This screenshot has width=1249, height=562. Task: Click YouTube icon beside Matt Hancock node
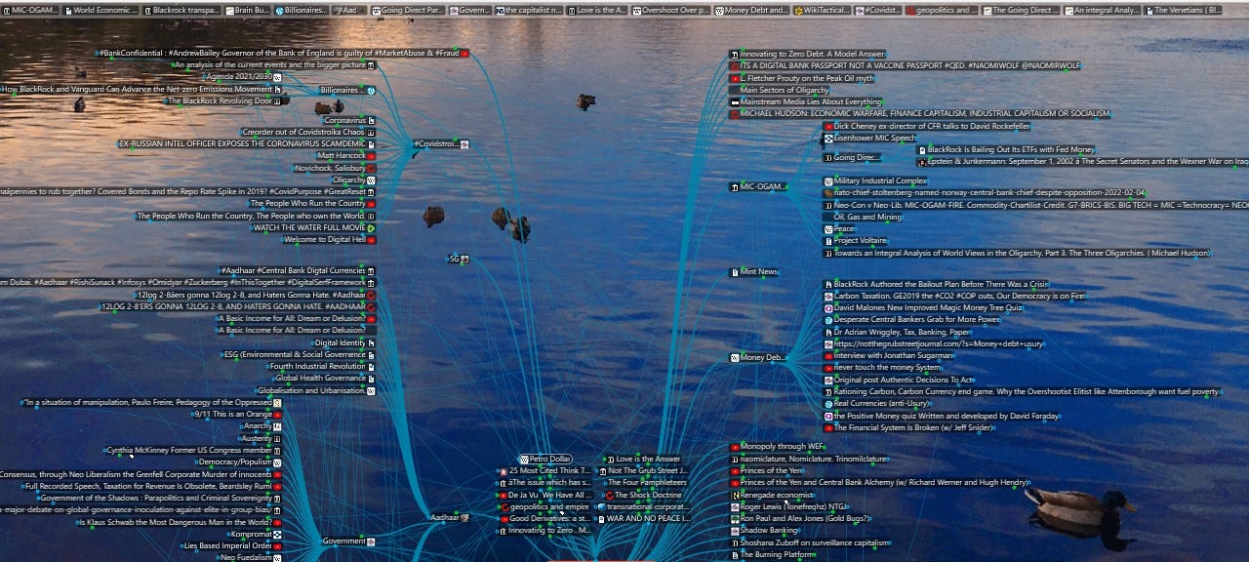point(372,156)
